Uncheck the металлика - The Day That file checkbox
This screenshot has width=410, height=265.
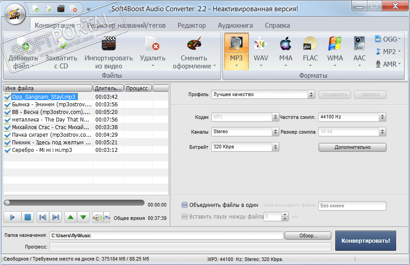pos(8,120)
